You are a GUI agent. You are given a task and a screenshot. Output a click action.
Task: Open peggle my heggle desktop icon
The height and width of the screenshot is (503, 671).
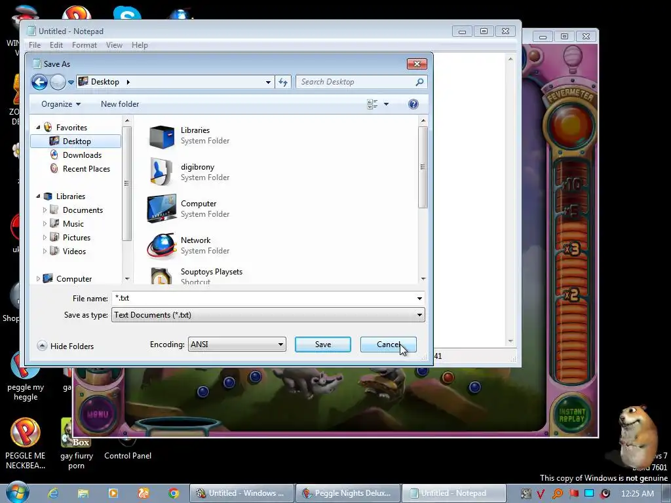[x=26, y=377]
